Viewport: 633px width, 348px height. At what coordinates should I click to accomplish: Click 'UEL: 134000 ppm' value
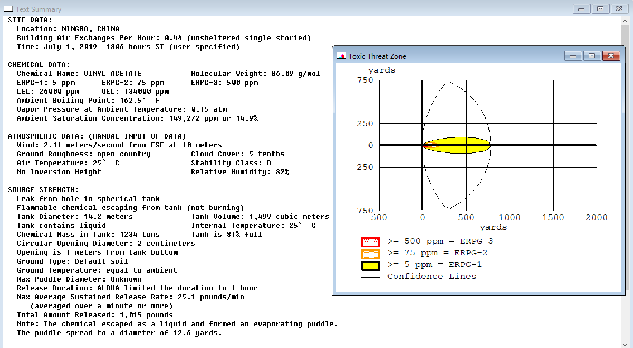[135, 92]
